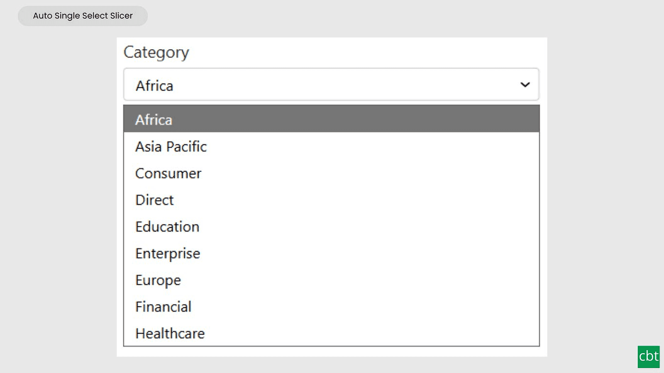Choose Asia Pacific from the list
This screenshot has width=664, height=373.
click(x=171, y=147)
